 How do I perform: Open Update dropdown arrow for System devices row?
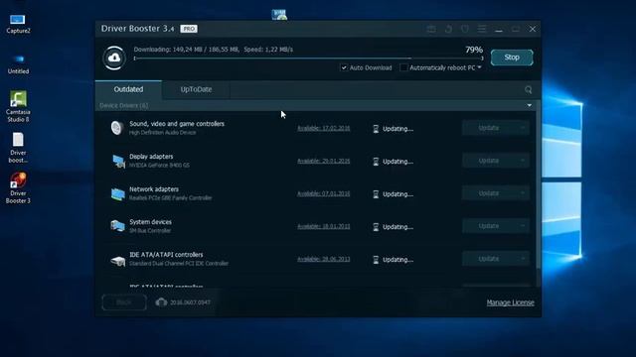click(523, 226)
